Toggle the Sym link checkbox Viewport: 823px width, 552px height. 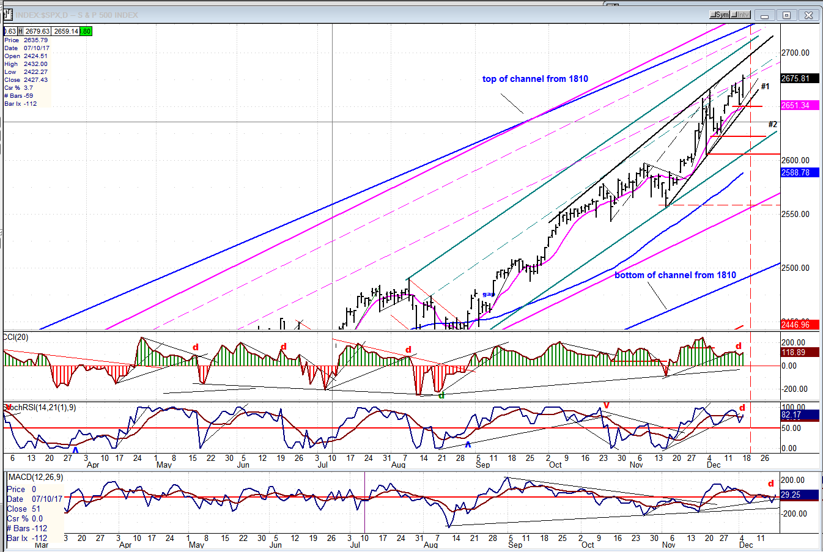tap(720, 15)
